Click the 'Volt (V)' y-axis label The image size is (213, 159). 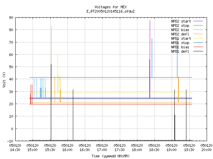[x=4, y=79]
